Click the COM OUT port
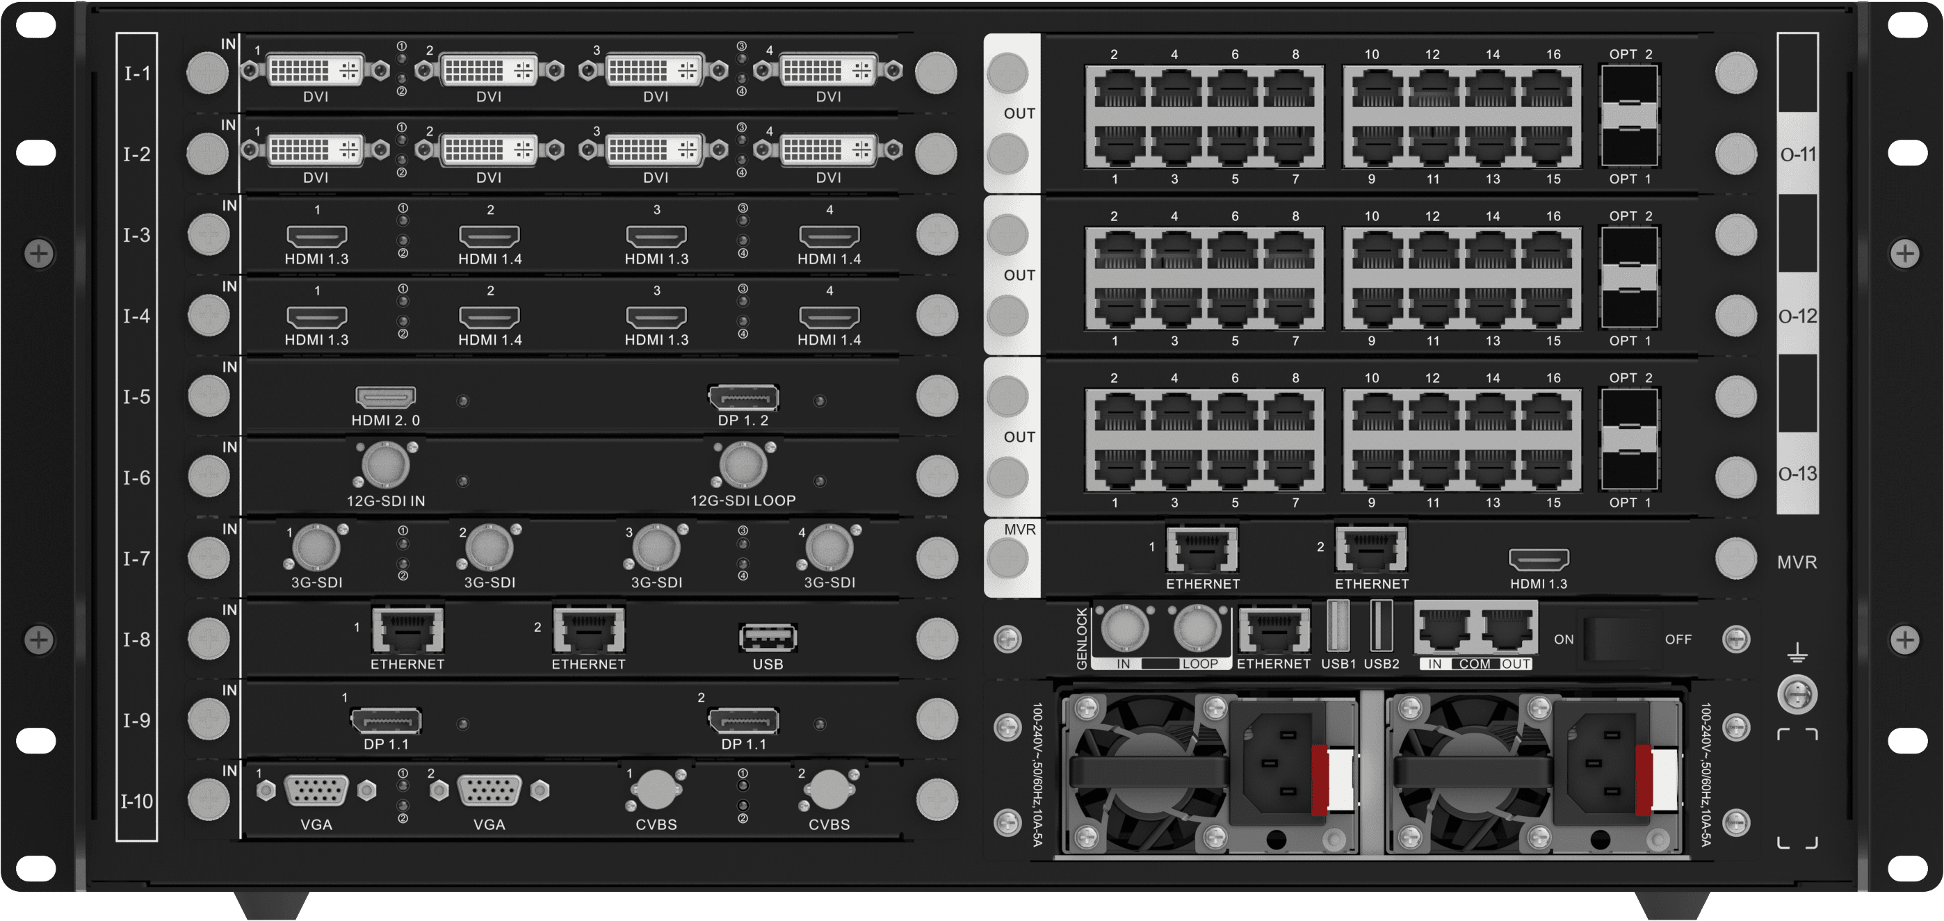1944x921 pixels. [x=1507, y=628]
